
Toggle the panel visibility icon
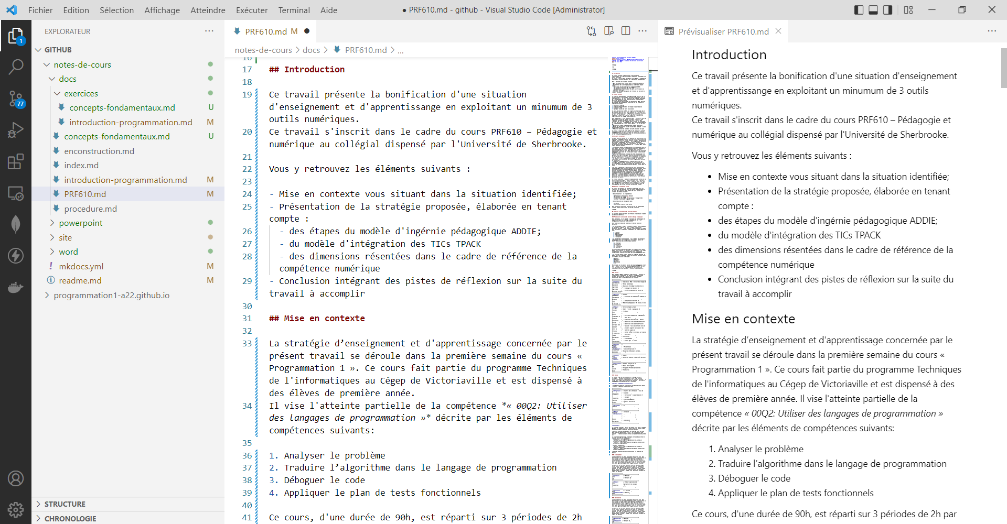(873, 10)
